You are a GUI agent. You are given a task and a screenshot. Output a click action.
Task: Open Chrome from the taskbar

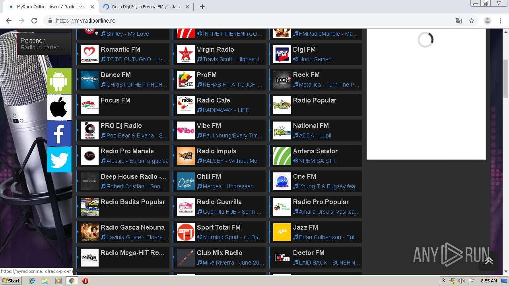[x=72, y=281]
